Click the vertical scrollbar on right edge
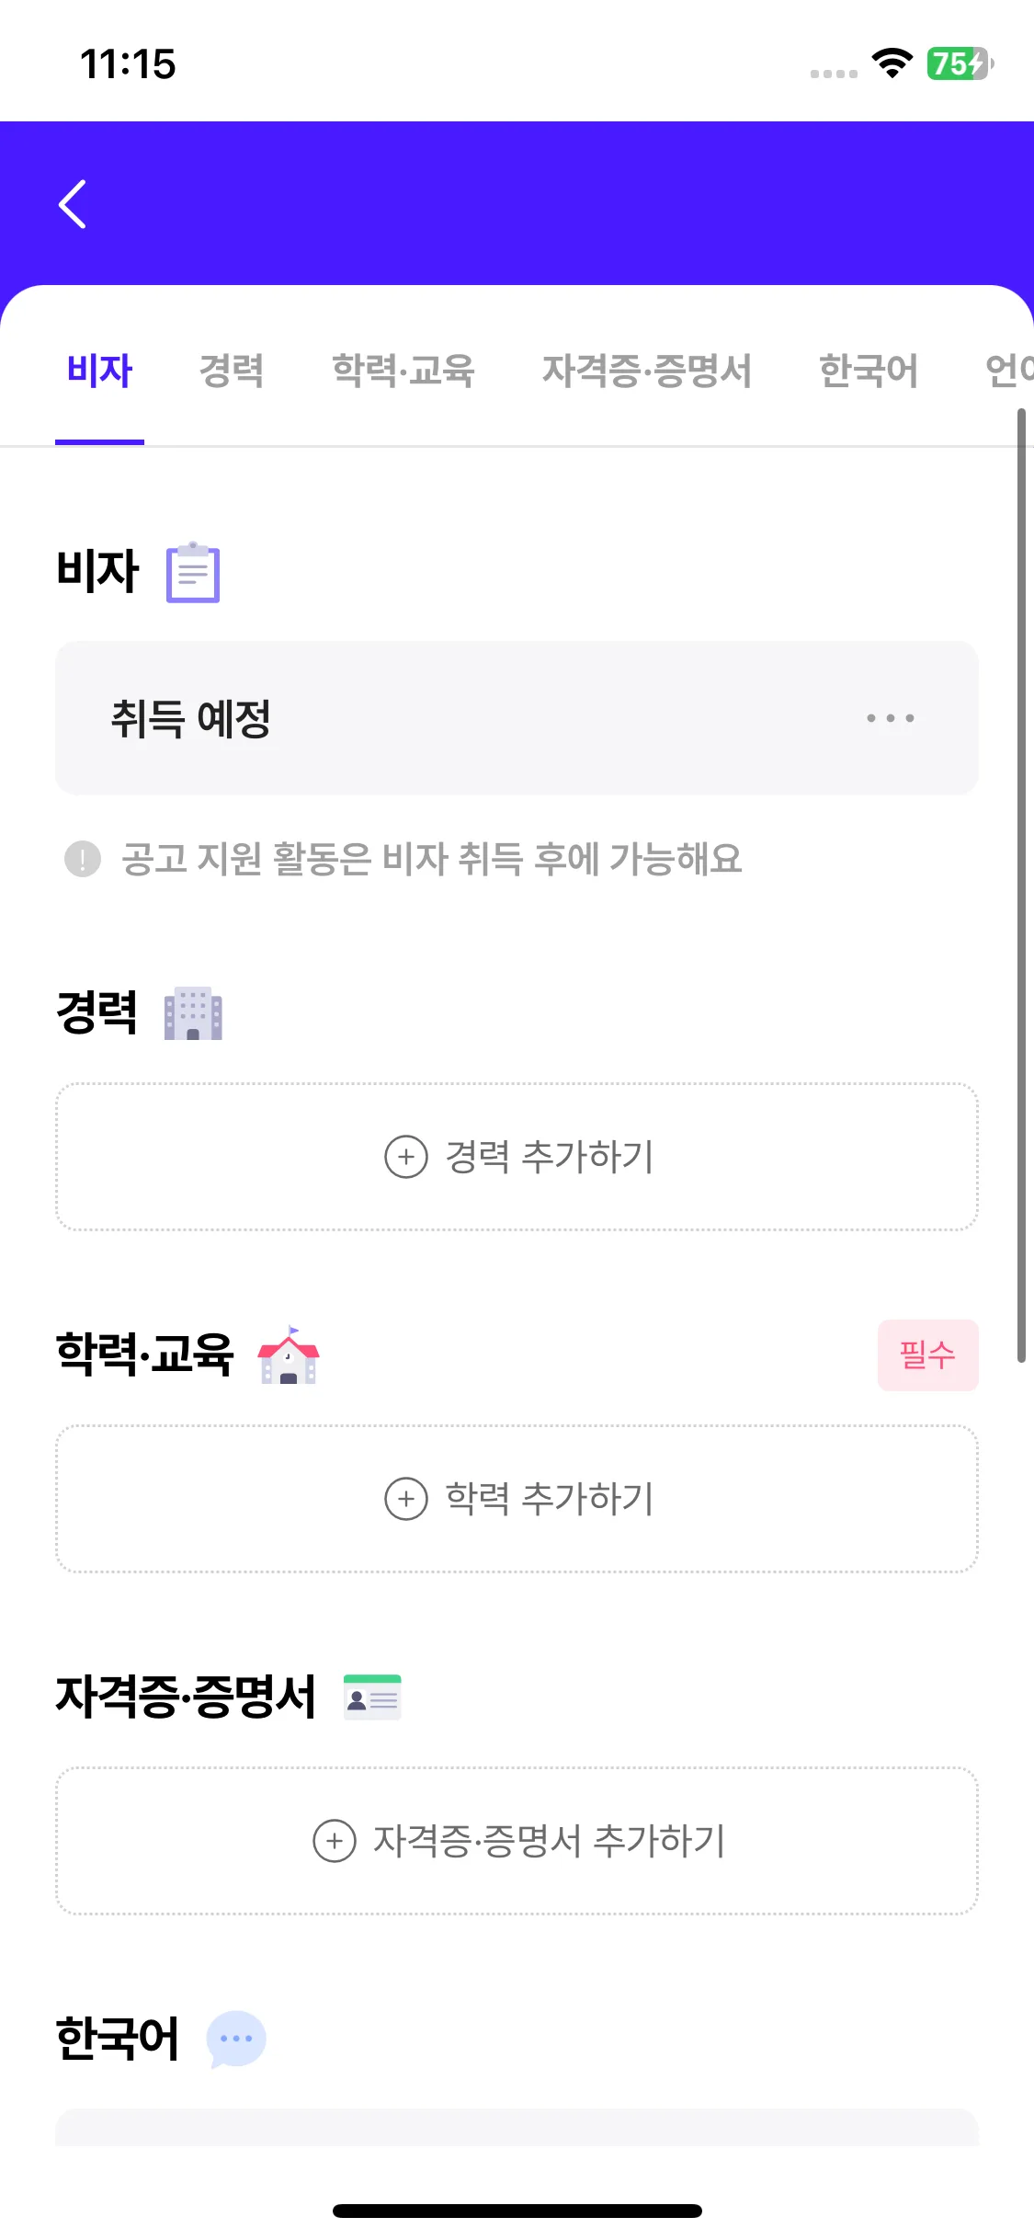The height and width of the screenshot is (2240, 1034). pos(1021,883)
